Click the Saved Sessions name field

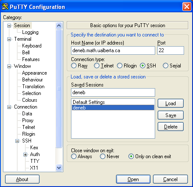click(x=113, y=92)
